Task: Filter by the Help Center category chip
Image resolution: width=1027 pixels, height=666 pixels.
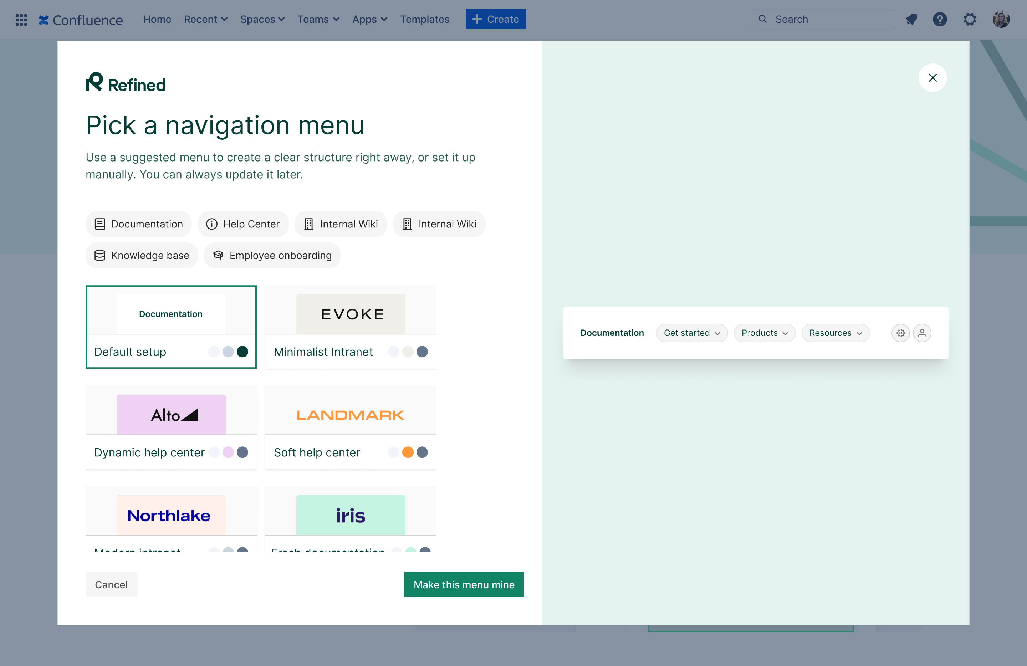Action: point(242,224)
